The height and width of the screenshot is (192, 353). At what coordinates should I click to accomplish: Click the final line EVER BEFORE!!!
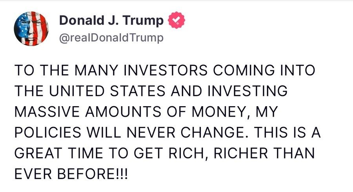[71, 174]
